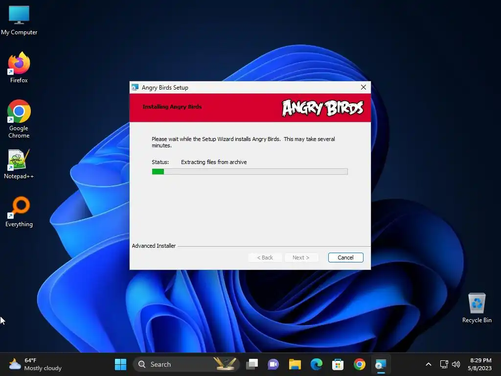
Task: Click the Angry Birds Setup title icon
Action: pos(135,87)
